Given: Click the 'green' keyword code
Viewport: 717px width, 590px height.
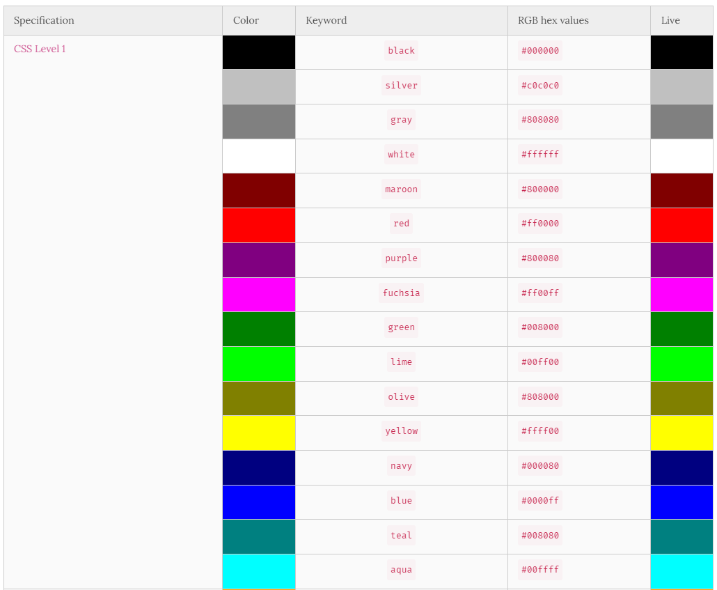Looking at the screenshot, I should click(x=401, y=327).
